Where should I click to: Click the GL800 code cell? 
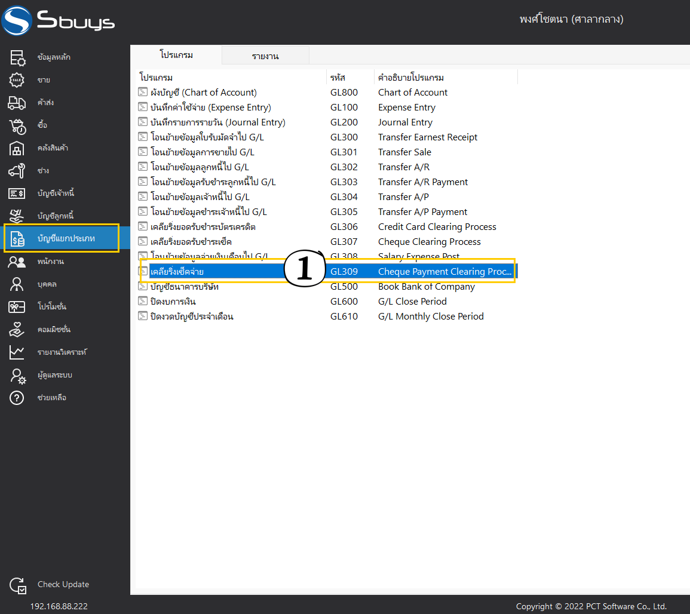pyautogui.click(x=344, y=93)
